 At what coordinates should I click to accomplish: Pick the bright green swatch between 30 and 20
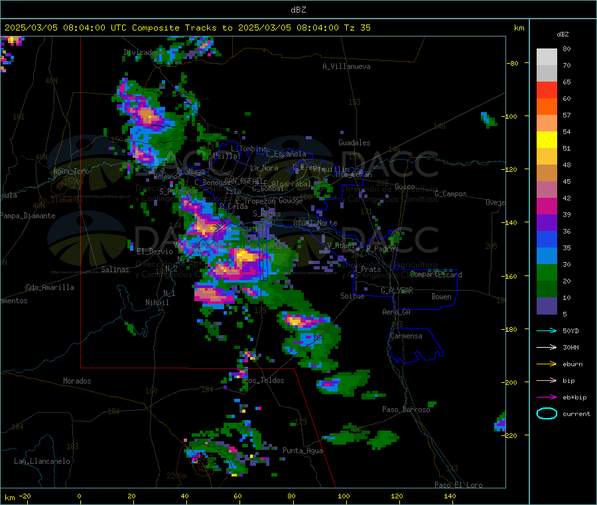(547, 272)
